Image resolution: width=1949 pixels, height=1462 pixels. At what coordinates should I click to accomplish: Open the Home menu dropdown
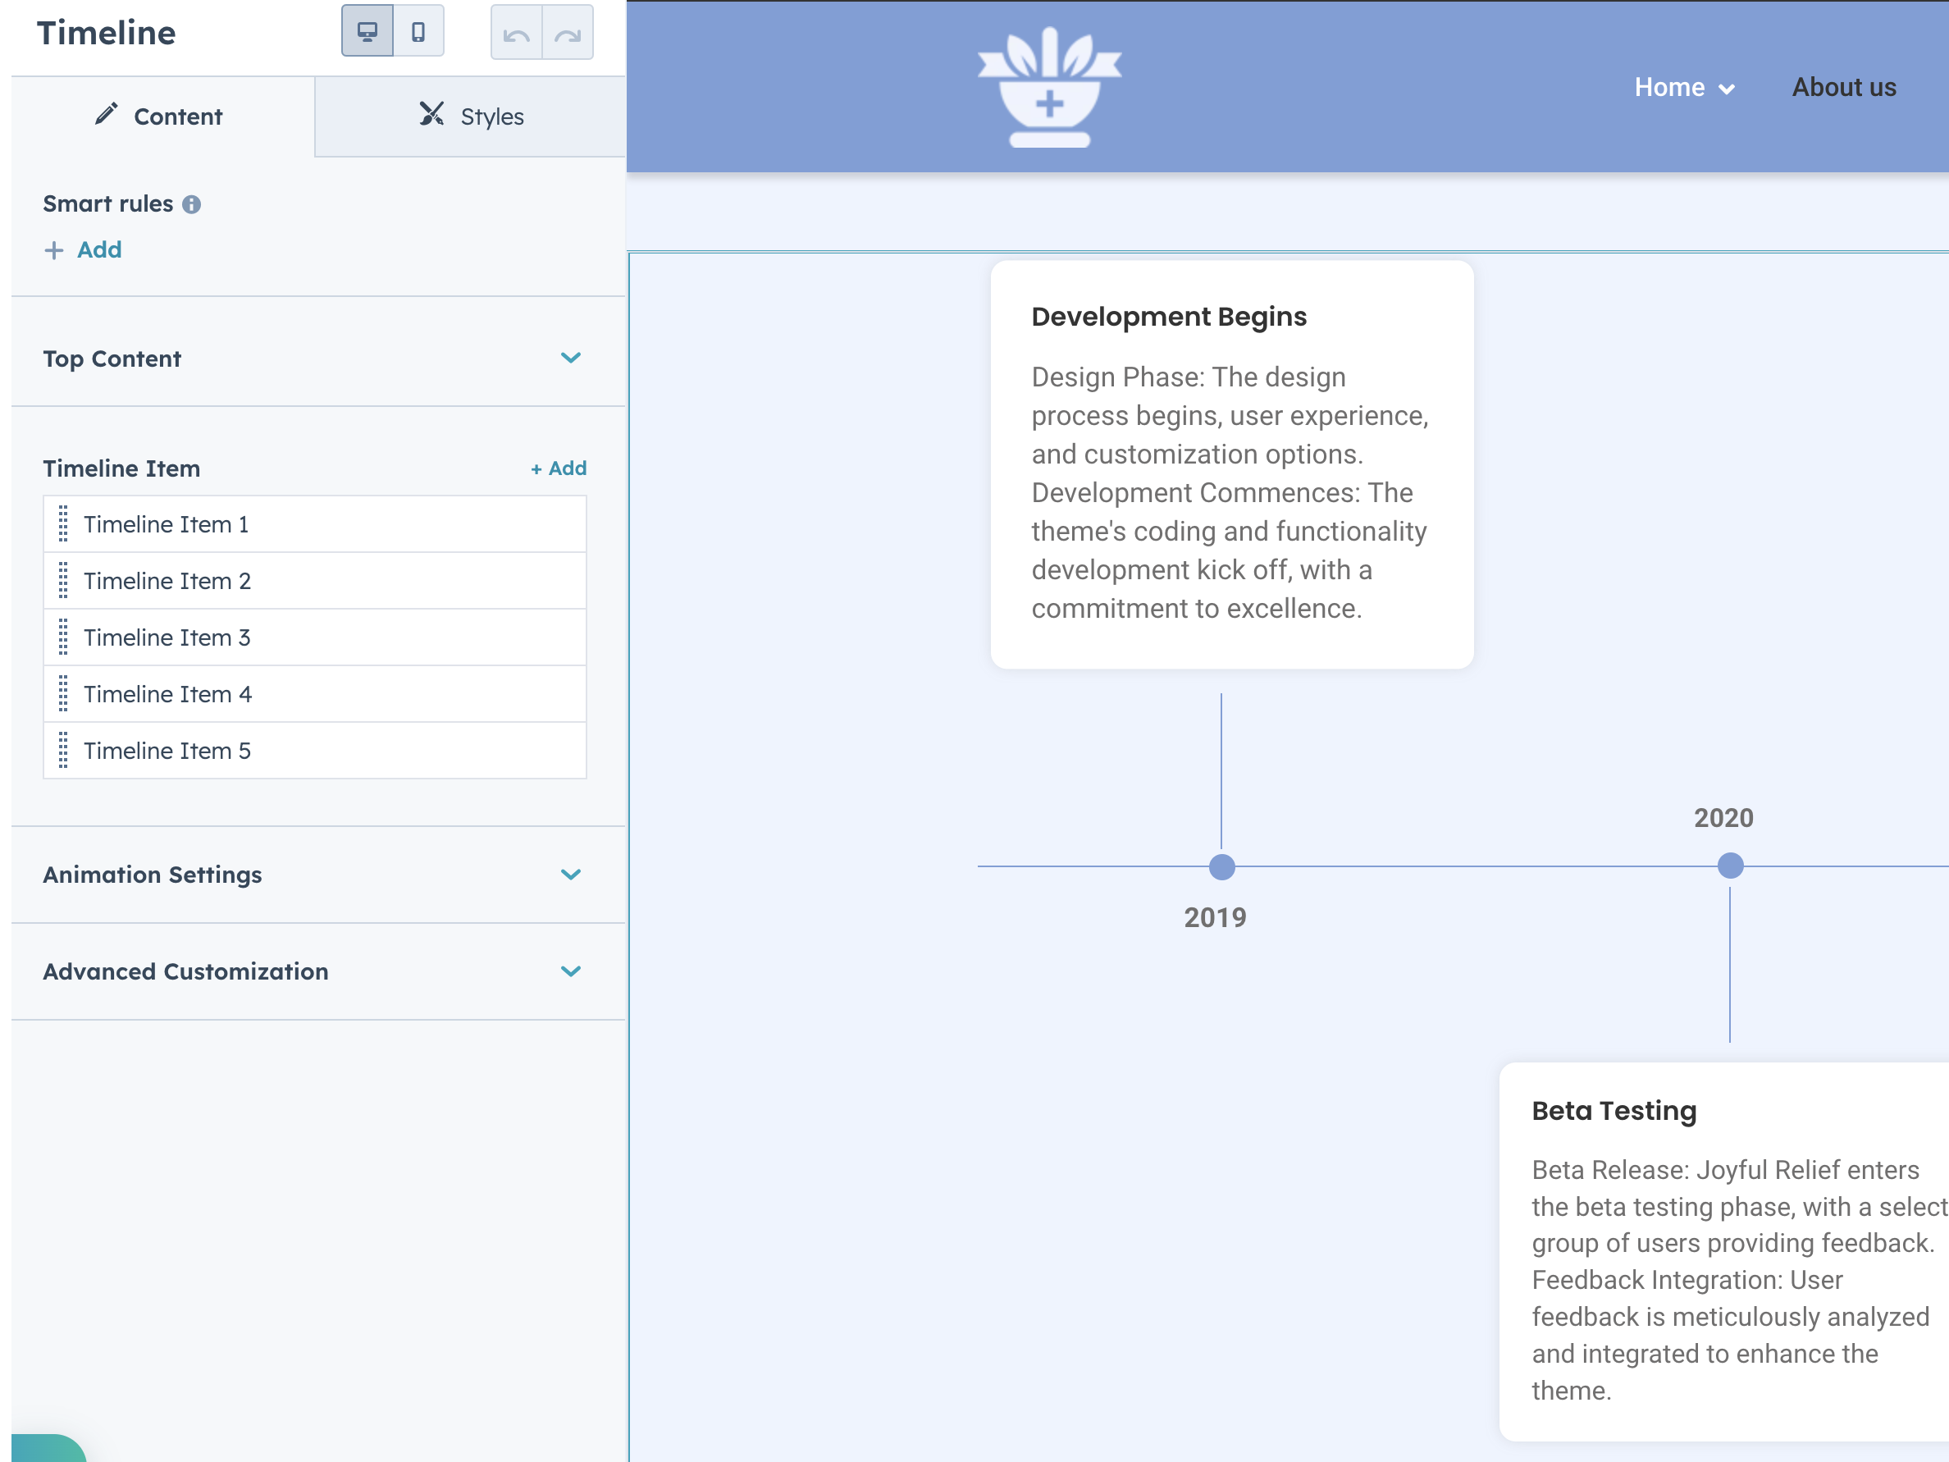point(1684,87)
